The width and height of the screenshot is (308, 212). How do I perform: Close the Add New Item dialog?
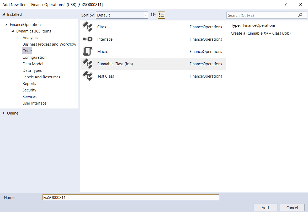301,4
